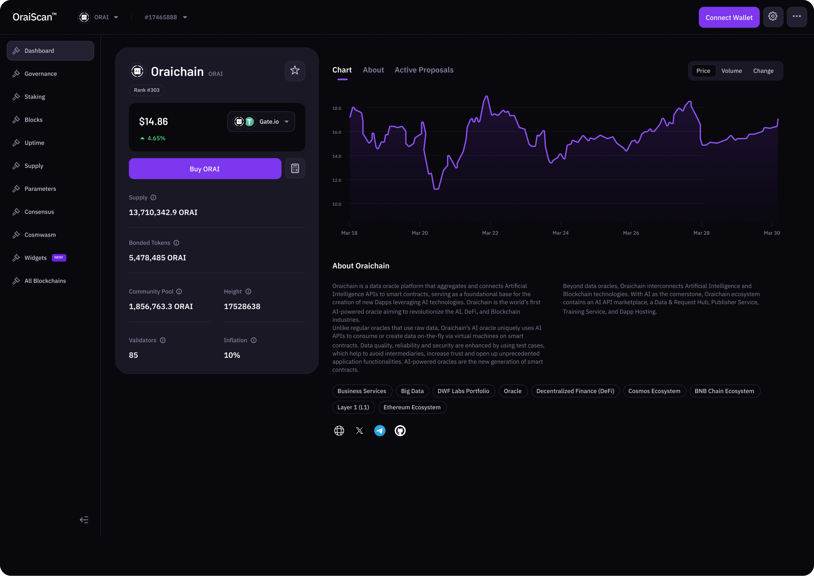Open Governance in the sidebar
This screenshot has height=576, width=814.
tap(50, 74)
